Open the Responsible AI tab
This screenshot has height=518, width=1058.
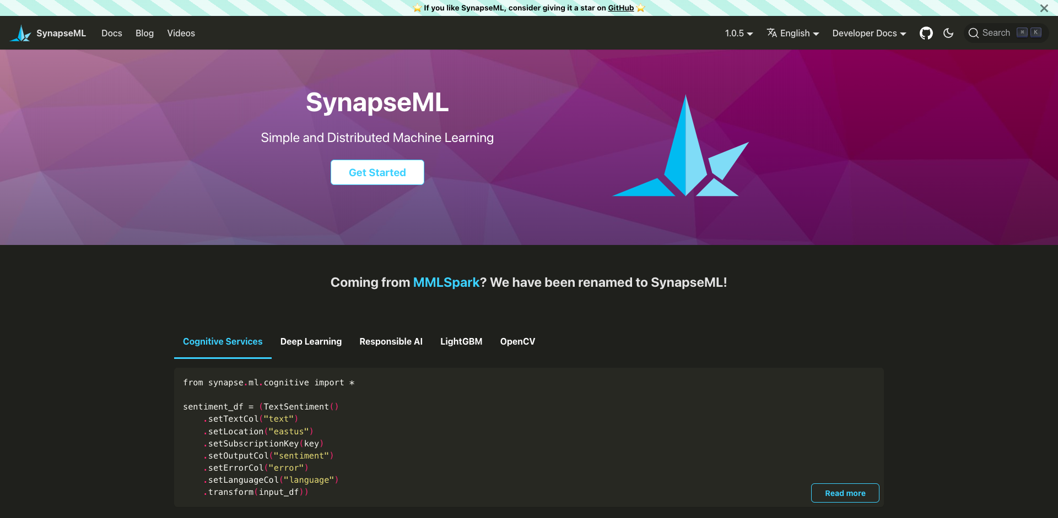pyautogui.click(x=391, y=341)
